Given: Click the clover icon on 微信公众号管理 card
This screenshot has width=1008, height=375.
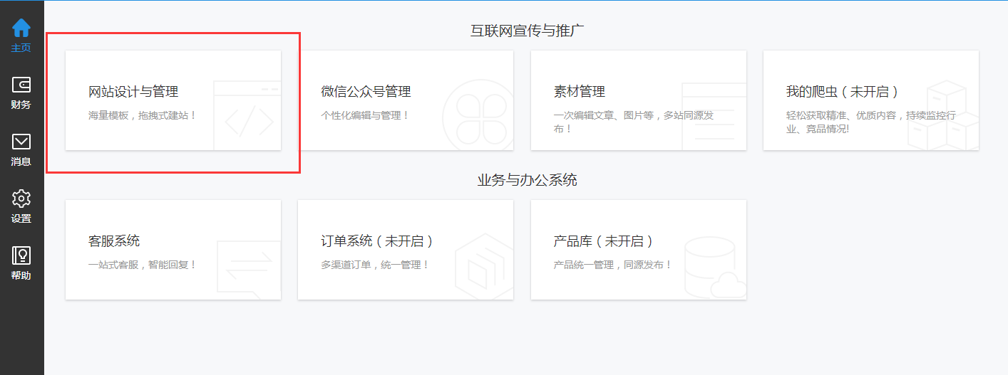Looking at the screenshot, I should 476,117.
